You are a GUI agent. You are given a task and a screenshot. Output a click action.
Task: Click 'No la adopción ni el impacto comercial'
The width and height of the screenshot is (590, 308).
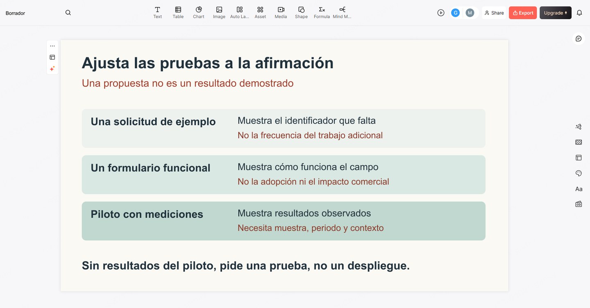click(x=313, y=182)
